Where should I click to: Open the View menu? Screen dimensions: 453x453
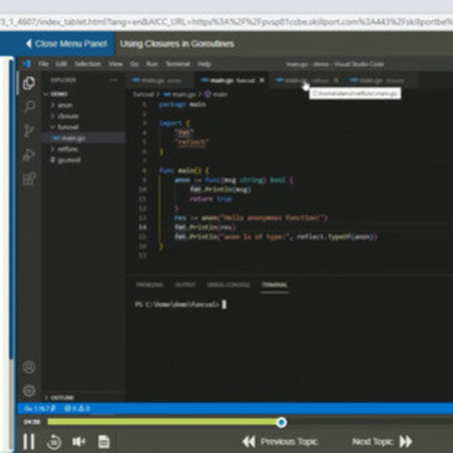point(116,64)
